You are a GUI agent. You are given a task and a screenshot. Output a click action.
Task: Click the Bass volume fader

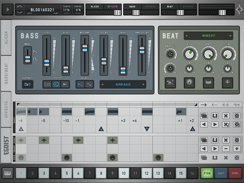[x=136, y=13]
